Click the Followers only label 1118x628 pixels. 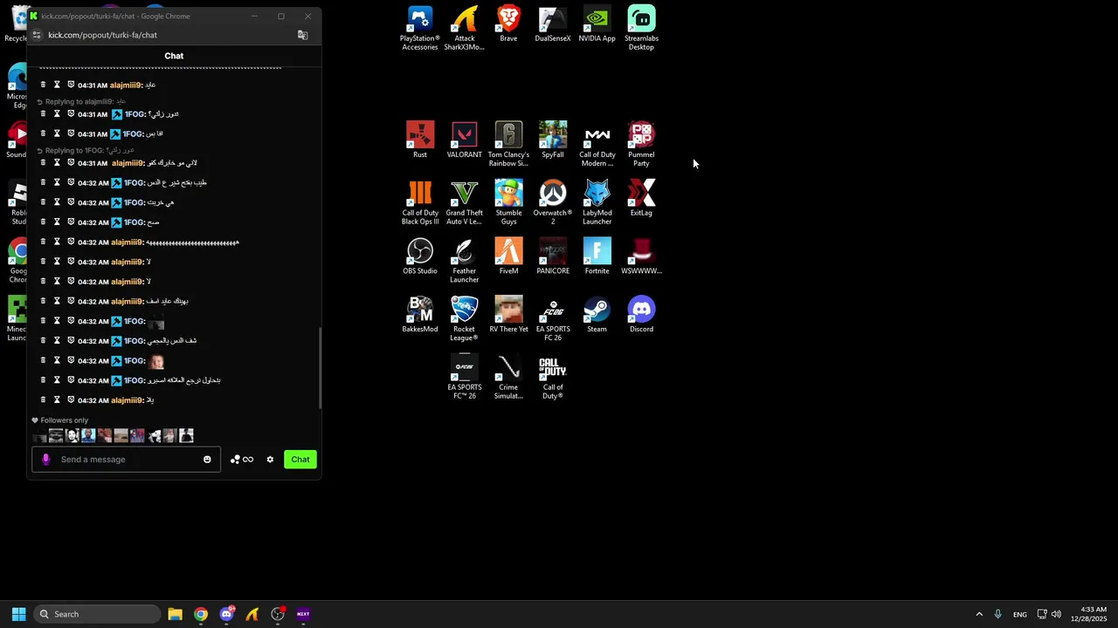[65, 420]
